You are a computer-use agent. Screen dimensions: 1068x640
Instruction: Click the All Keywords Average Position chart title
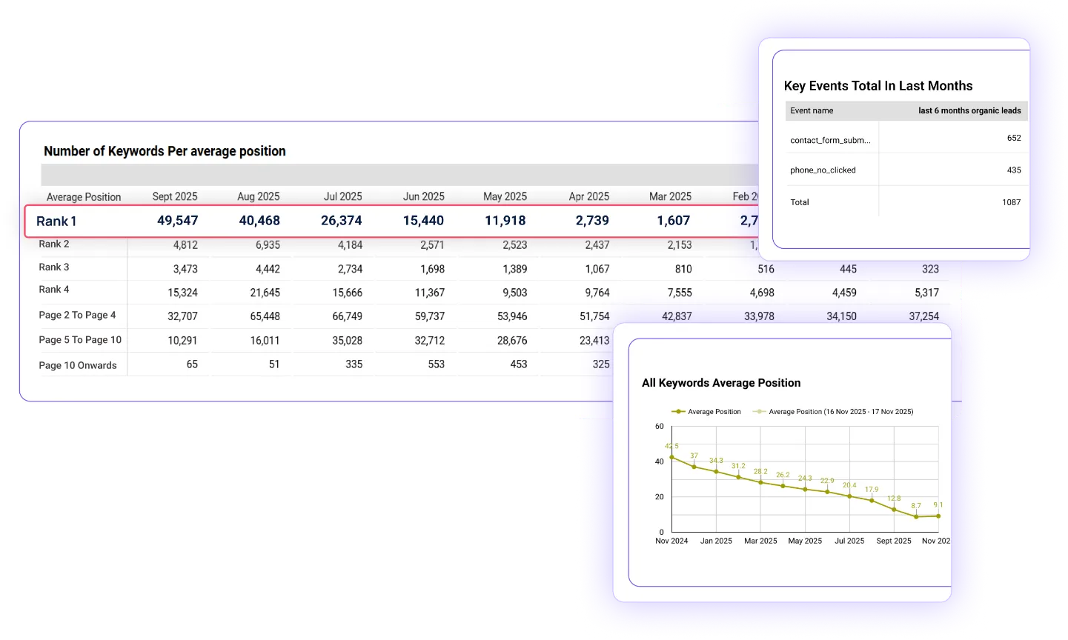[721, 383]
